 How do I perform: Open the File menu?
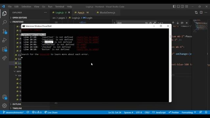10,7
